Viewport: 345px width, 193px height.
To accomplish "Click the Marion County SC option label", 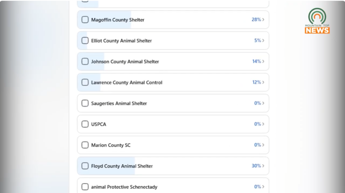I will click(111, 145).
